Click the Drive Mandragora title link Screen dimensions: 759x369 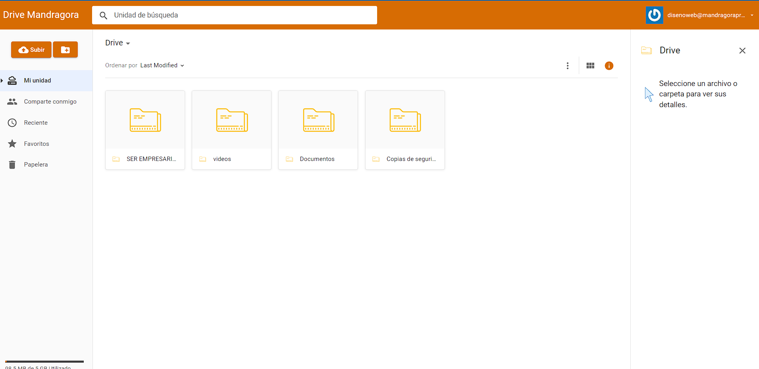(x=41, y=15)
